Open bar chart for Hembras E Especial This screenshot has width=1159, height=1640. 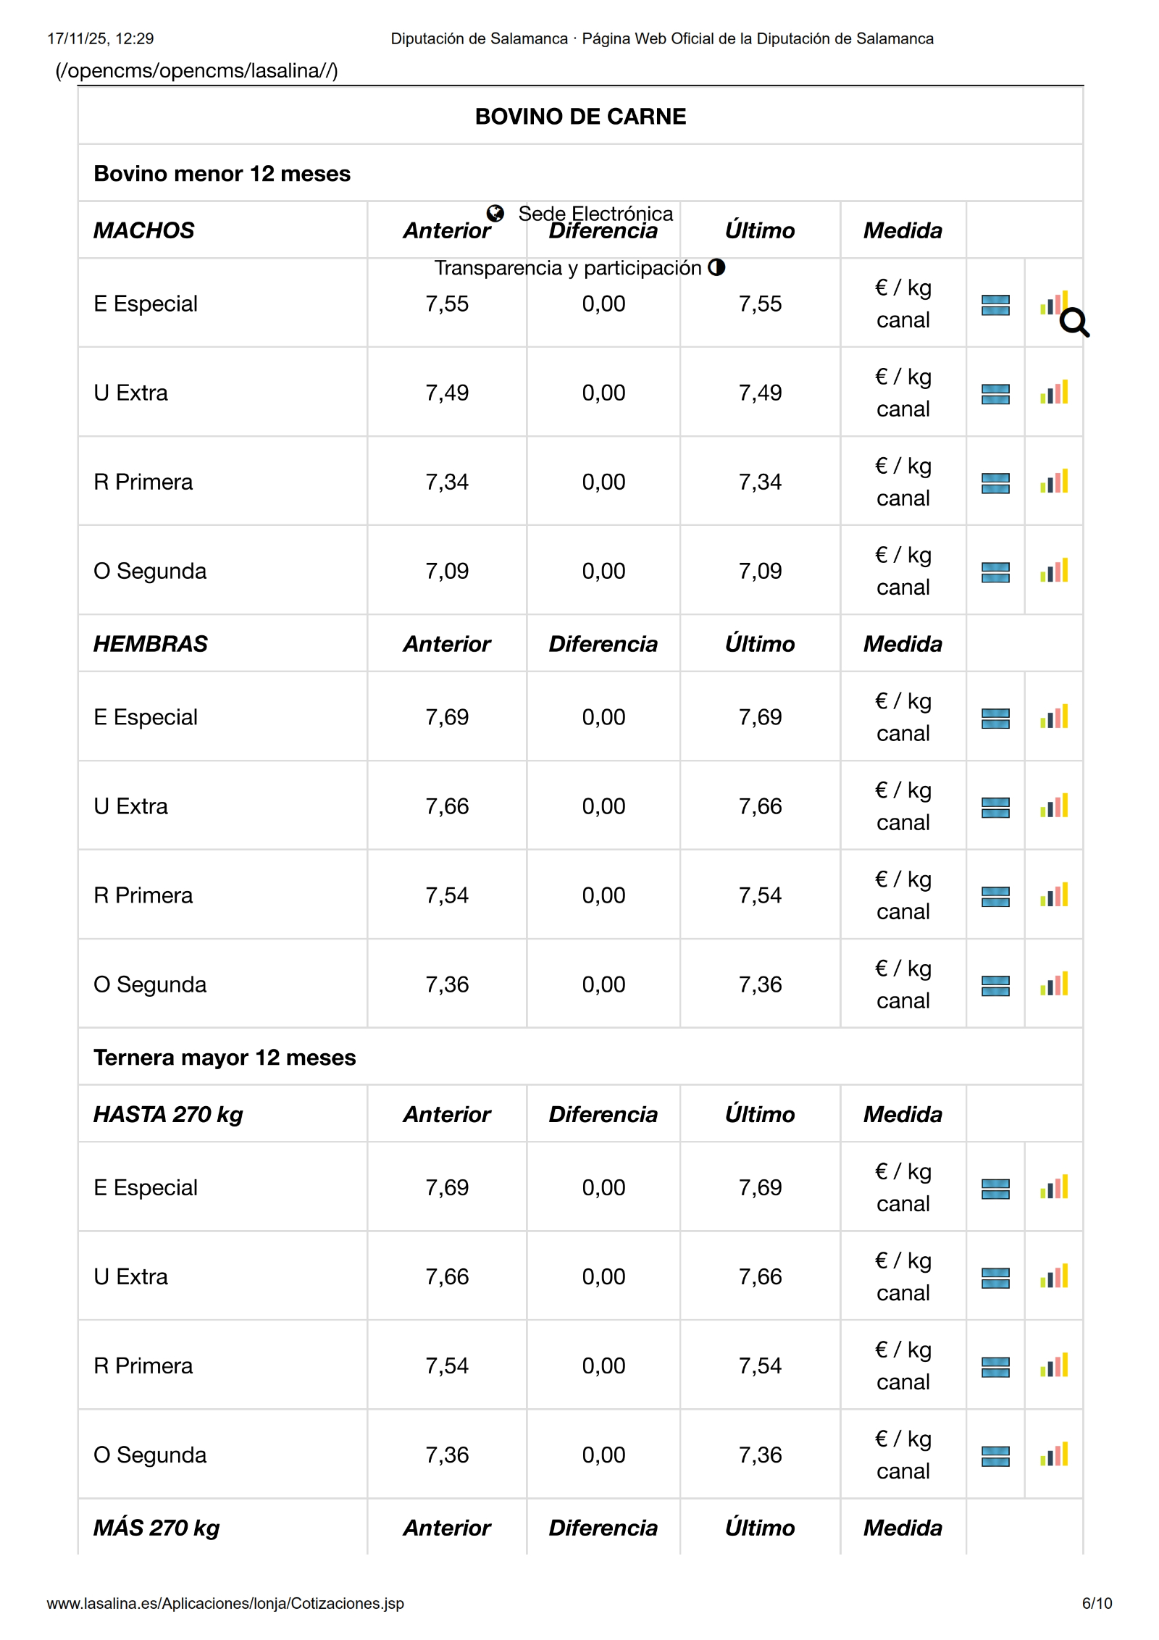click(1053, 717)
